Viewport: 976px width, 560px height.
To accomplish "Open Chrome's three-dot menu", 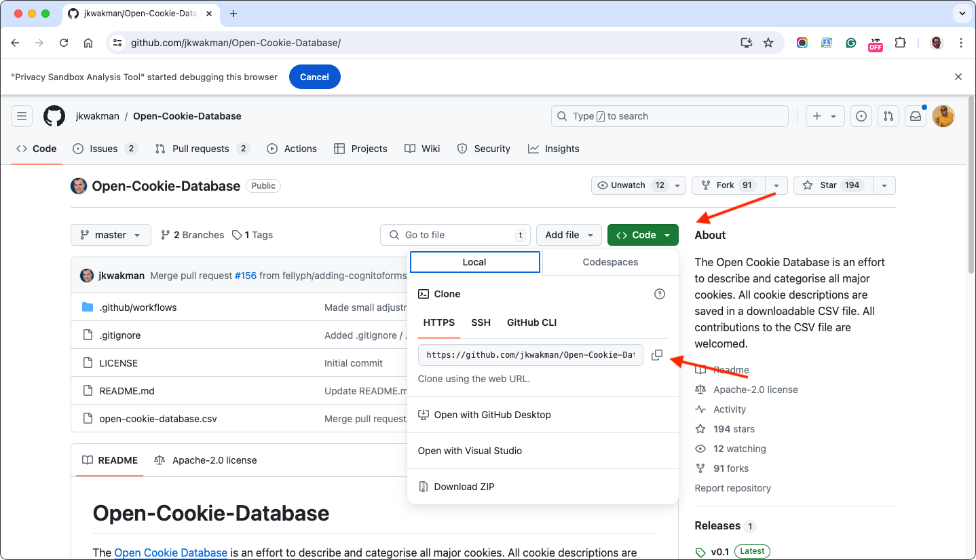I will (x=961, y=43).
